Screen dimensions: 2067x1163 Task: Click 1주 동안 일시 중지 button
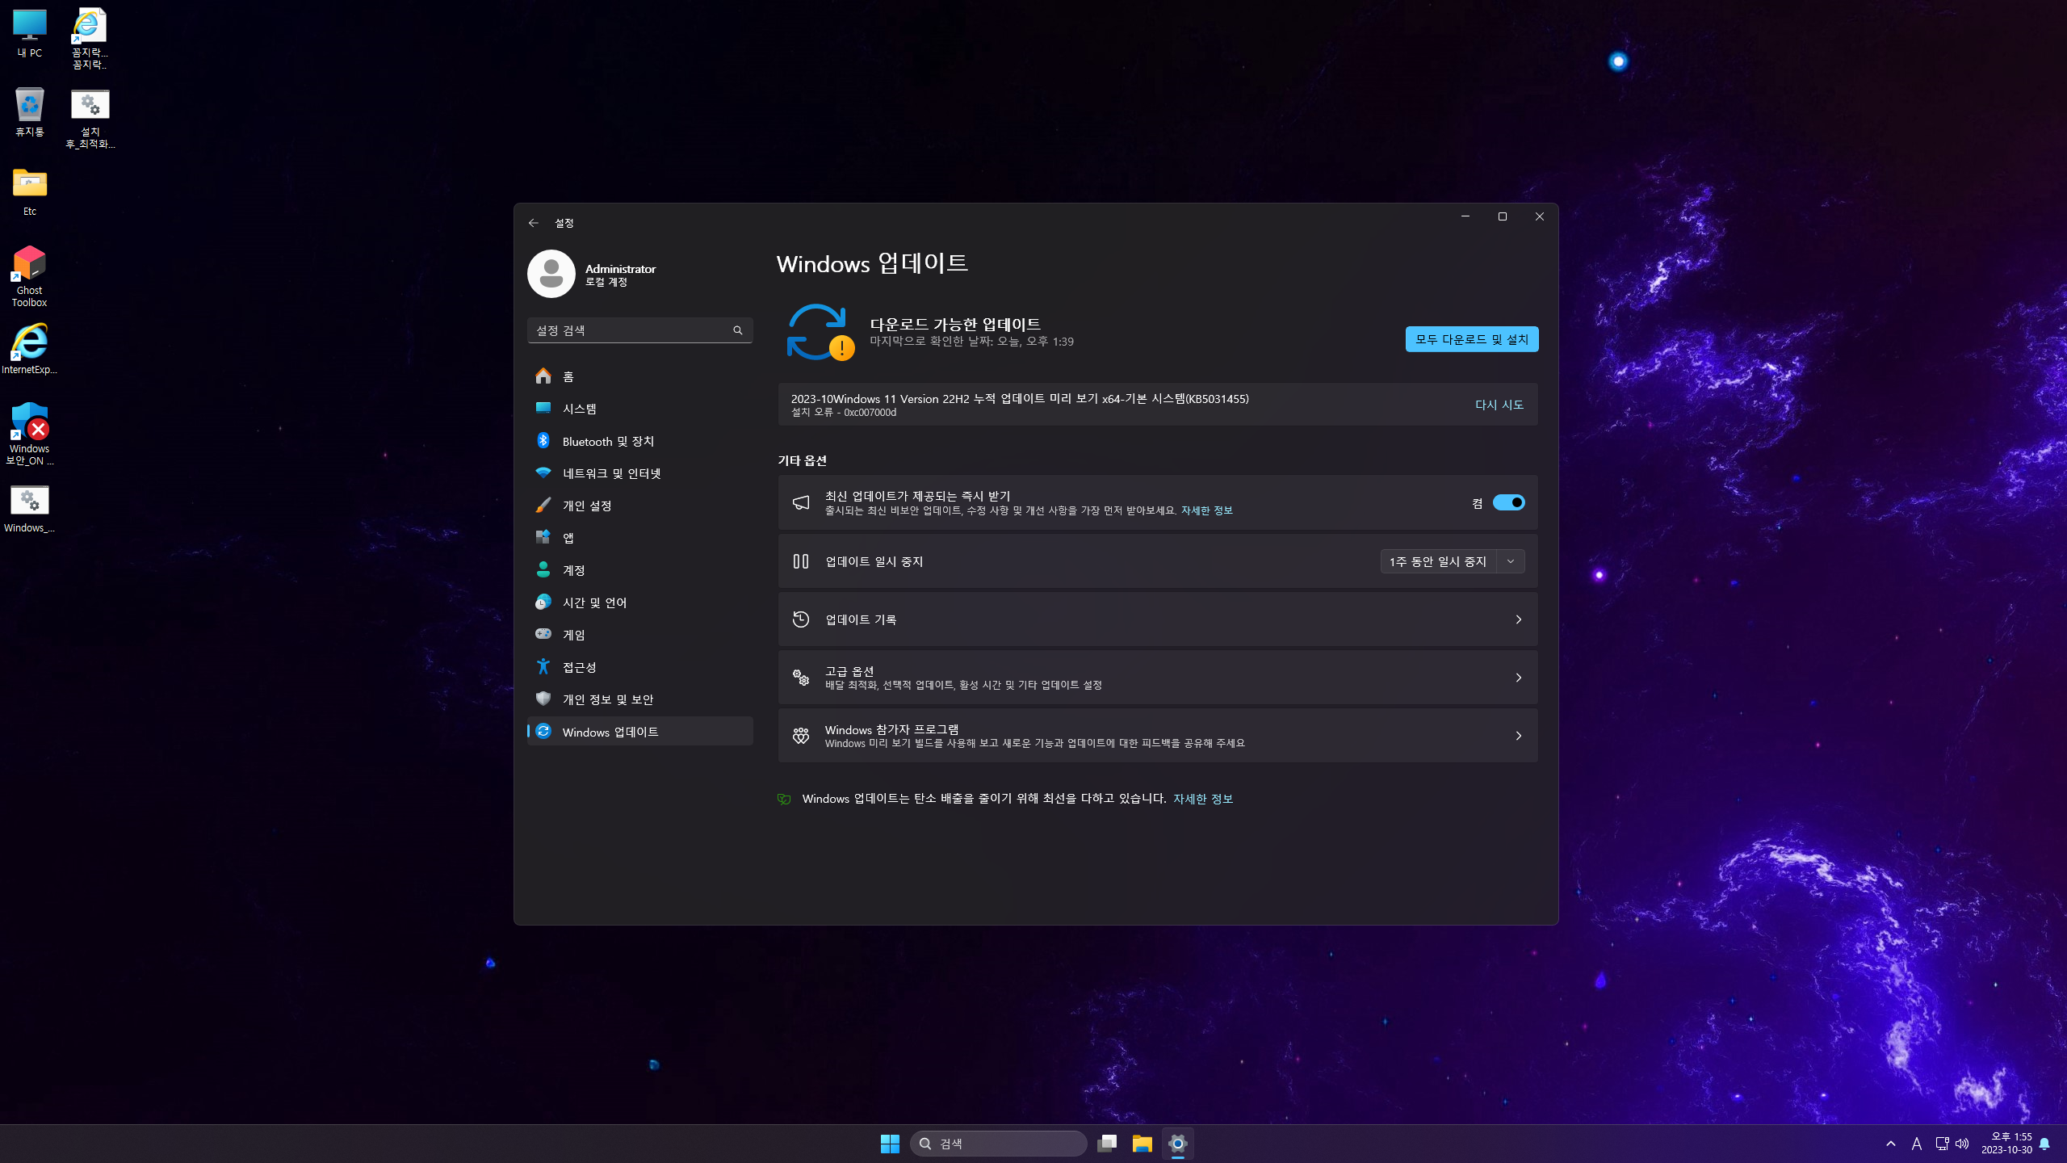pyautogui.click(x=1437, y=561)
